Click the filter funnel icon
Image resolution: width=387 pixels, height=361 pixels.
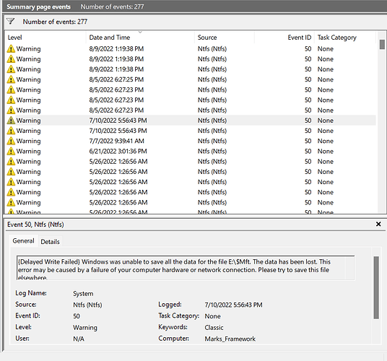point(11,22)
